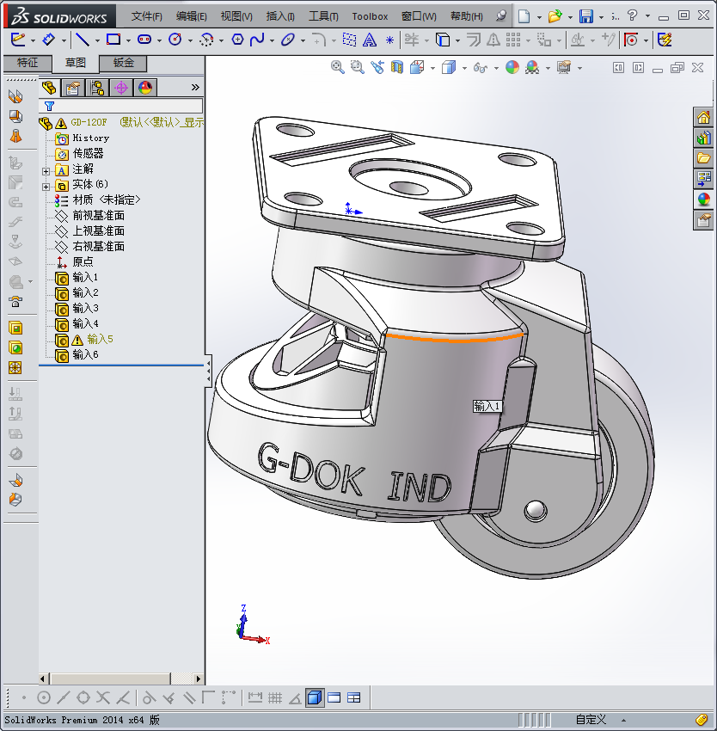Viewport: 717px width, 731px height.
Task: Open the 编辑(E) menu
Action: point(191,16)
